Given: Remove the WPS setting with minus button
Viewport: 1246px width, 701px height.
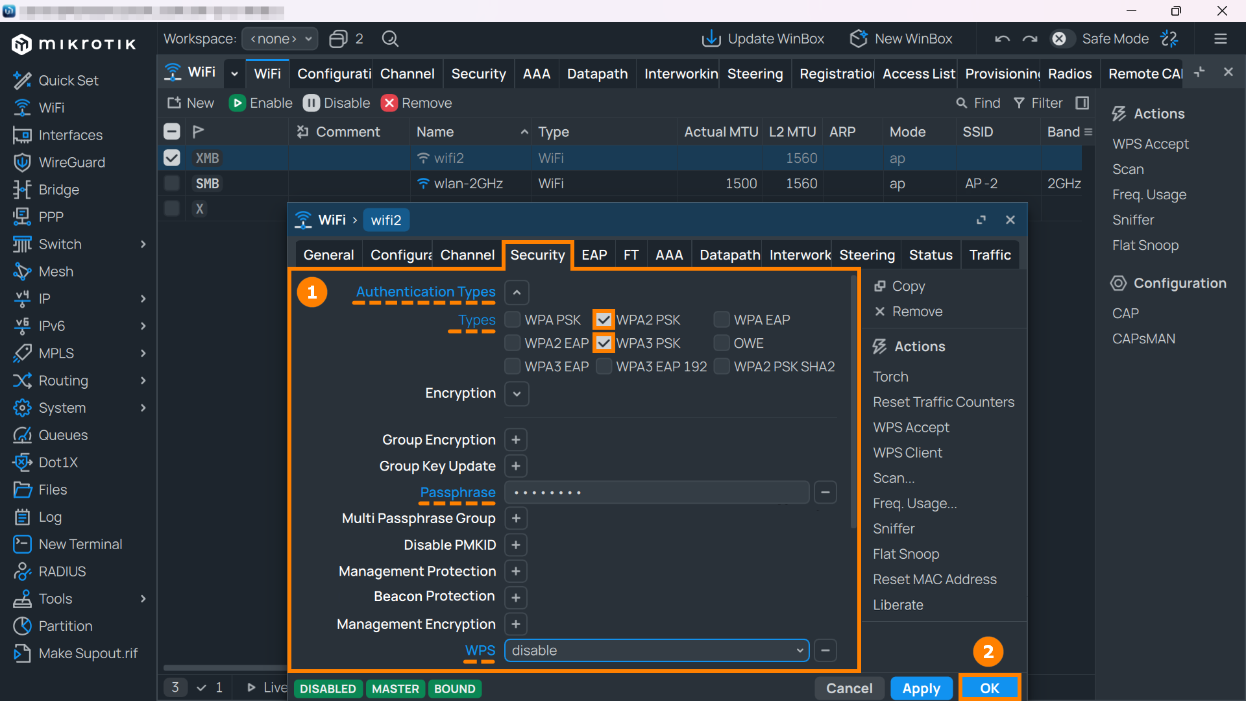Looking at the screenshot, I should click(x=825, y=650).
